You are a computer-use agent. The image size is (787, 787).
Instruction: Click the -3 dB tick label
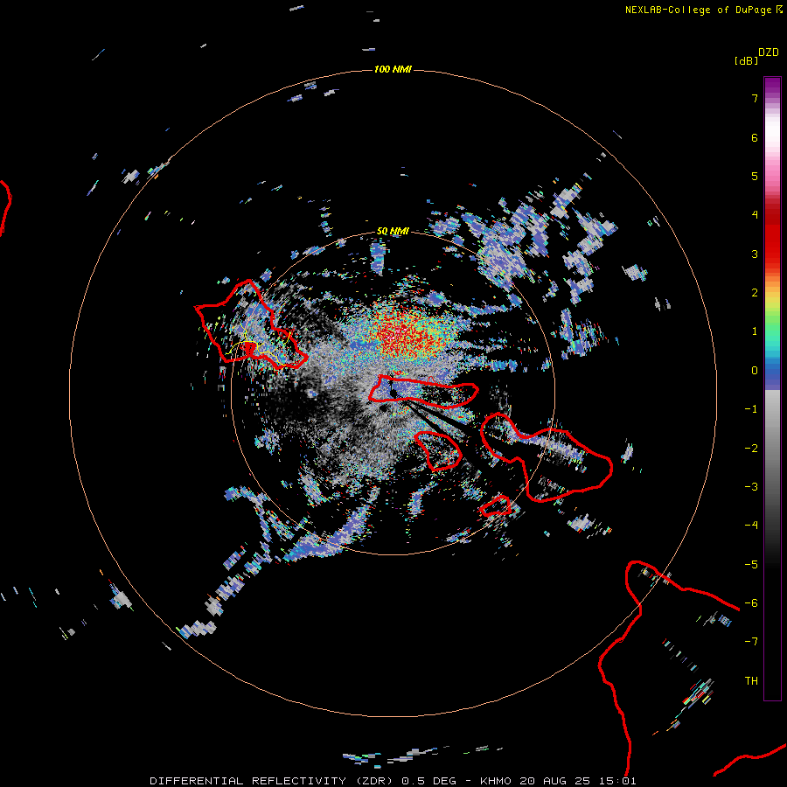coord(751,487)
